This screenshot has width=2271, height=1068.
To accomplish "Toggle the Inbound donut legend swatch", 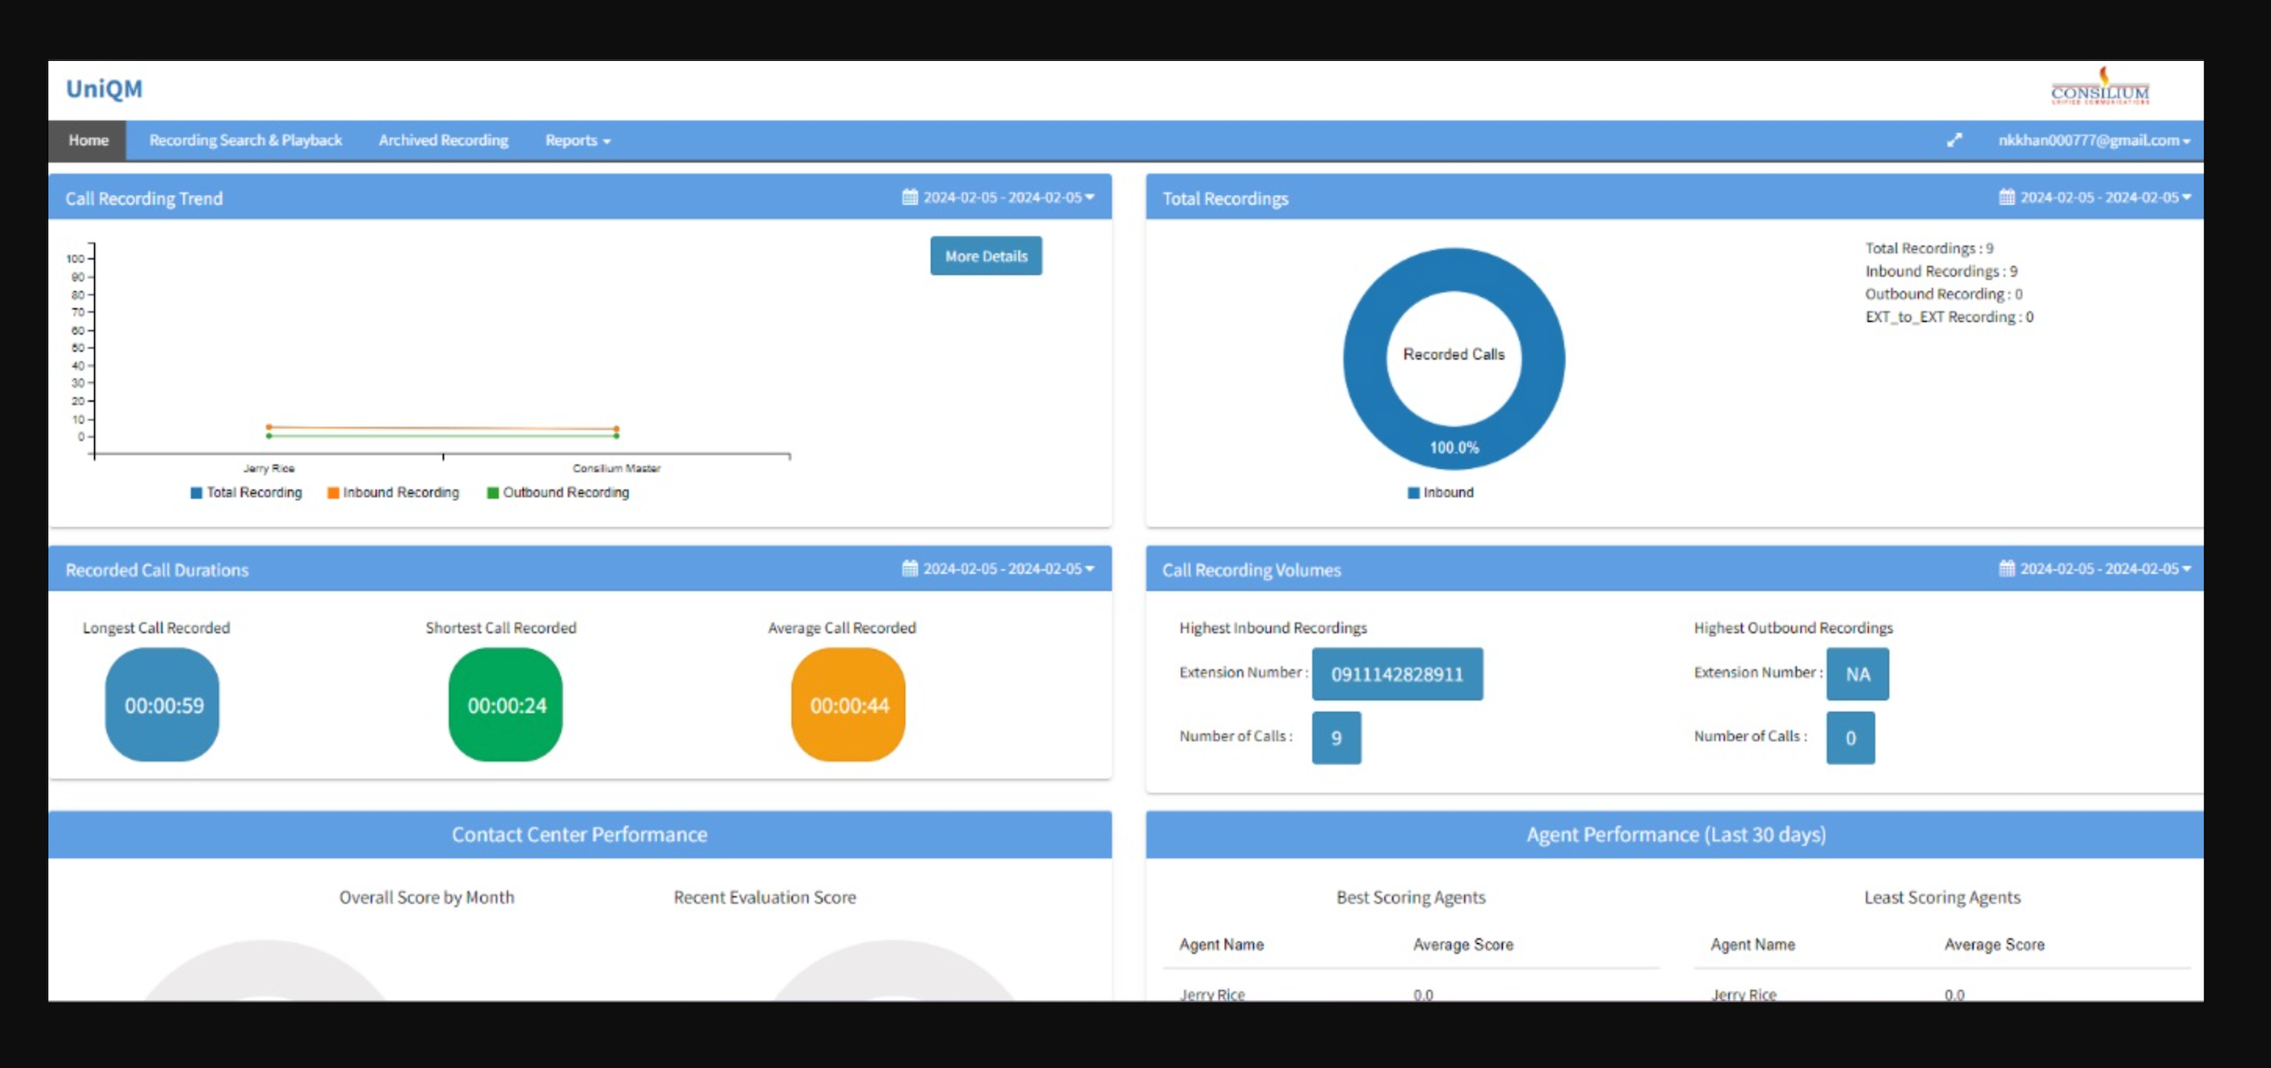I will point(1413,492).
